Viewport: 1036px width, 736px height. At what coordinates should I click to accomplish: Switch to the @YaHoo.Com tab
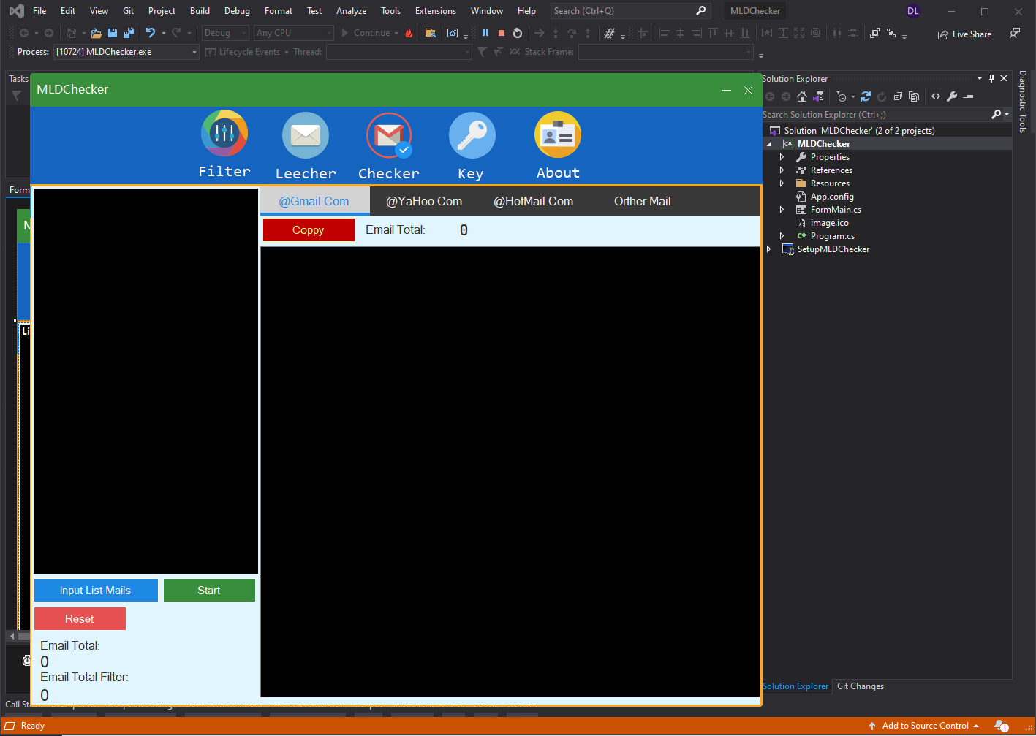click(424, 201)
